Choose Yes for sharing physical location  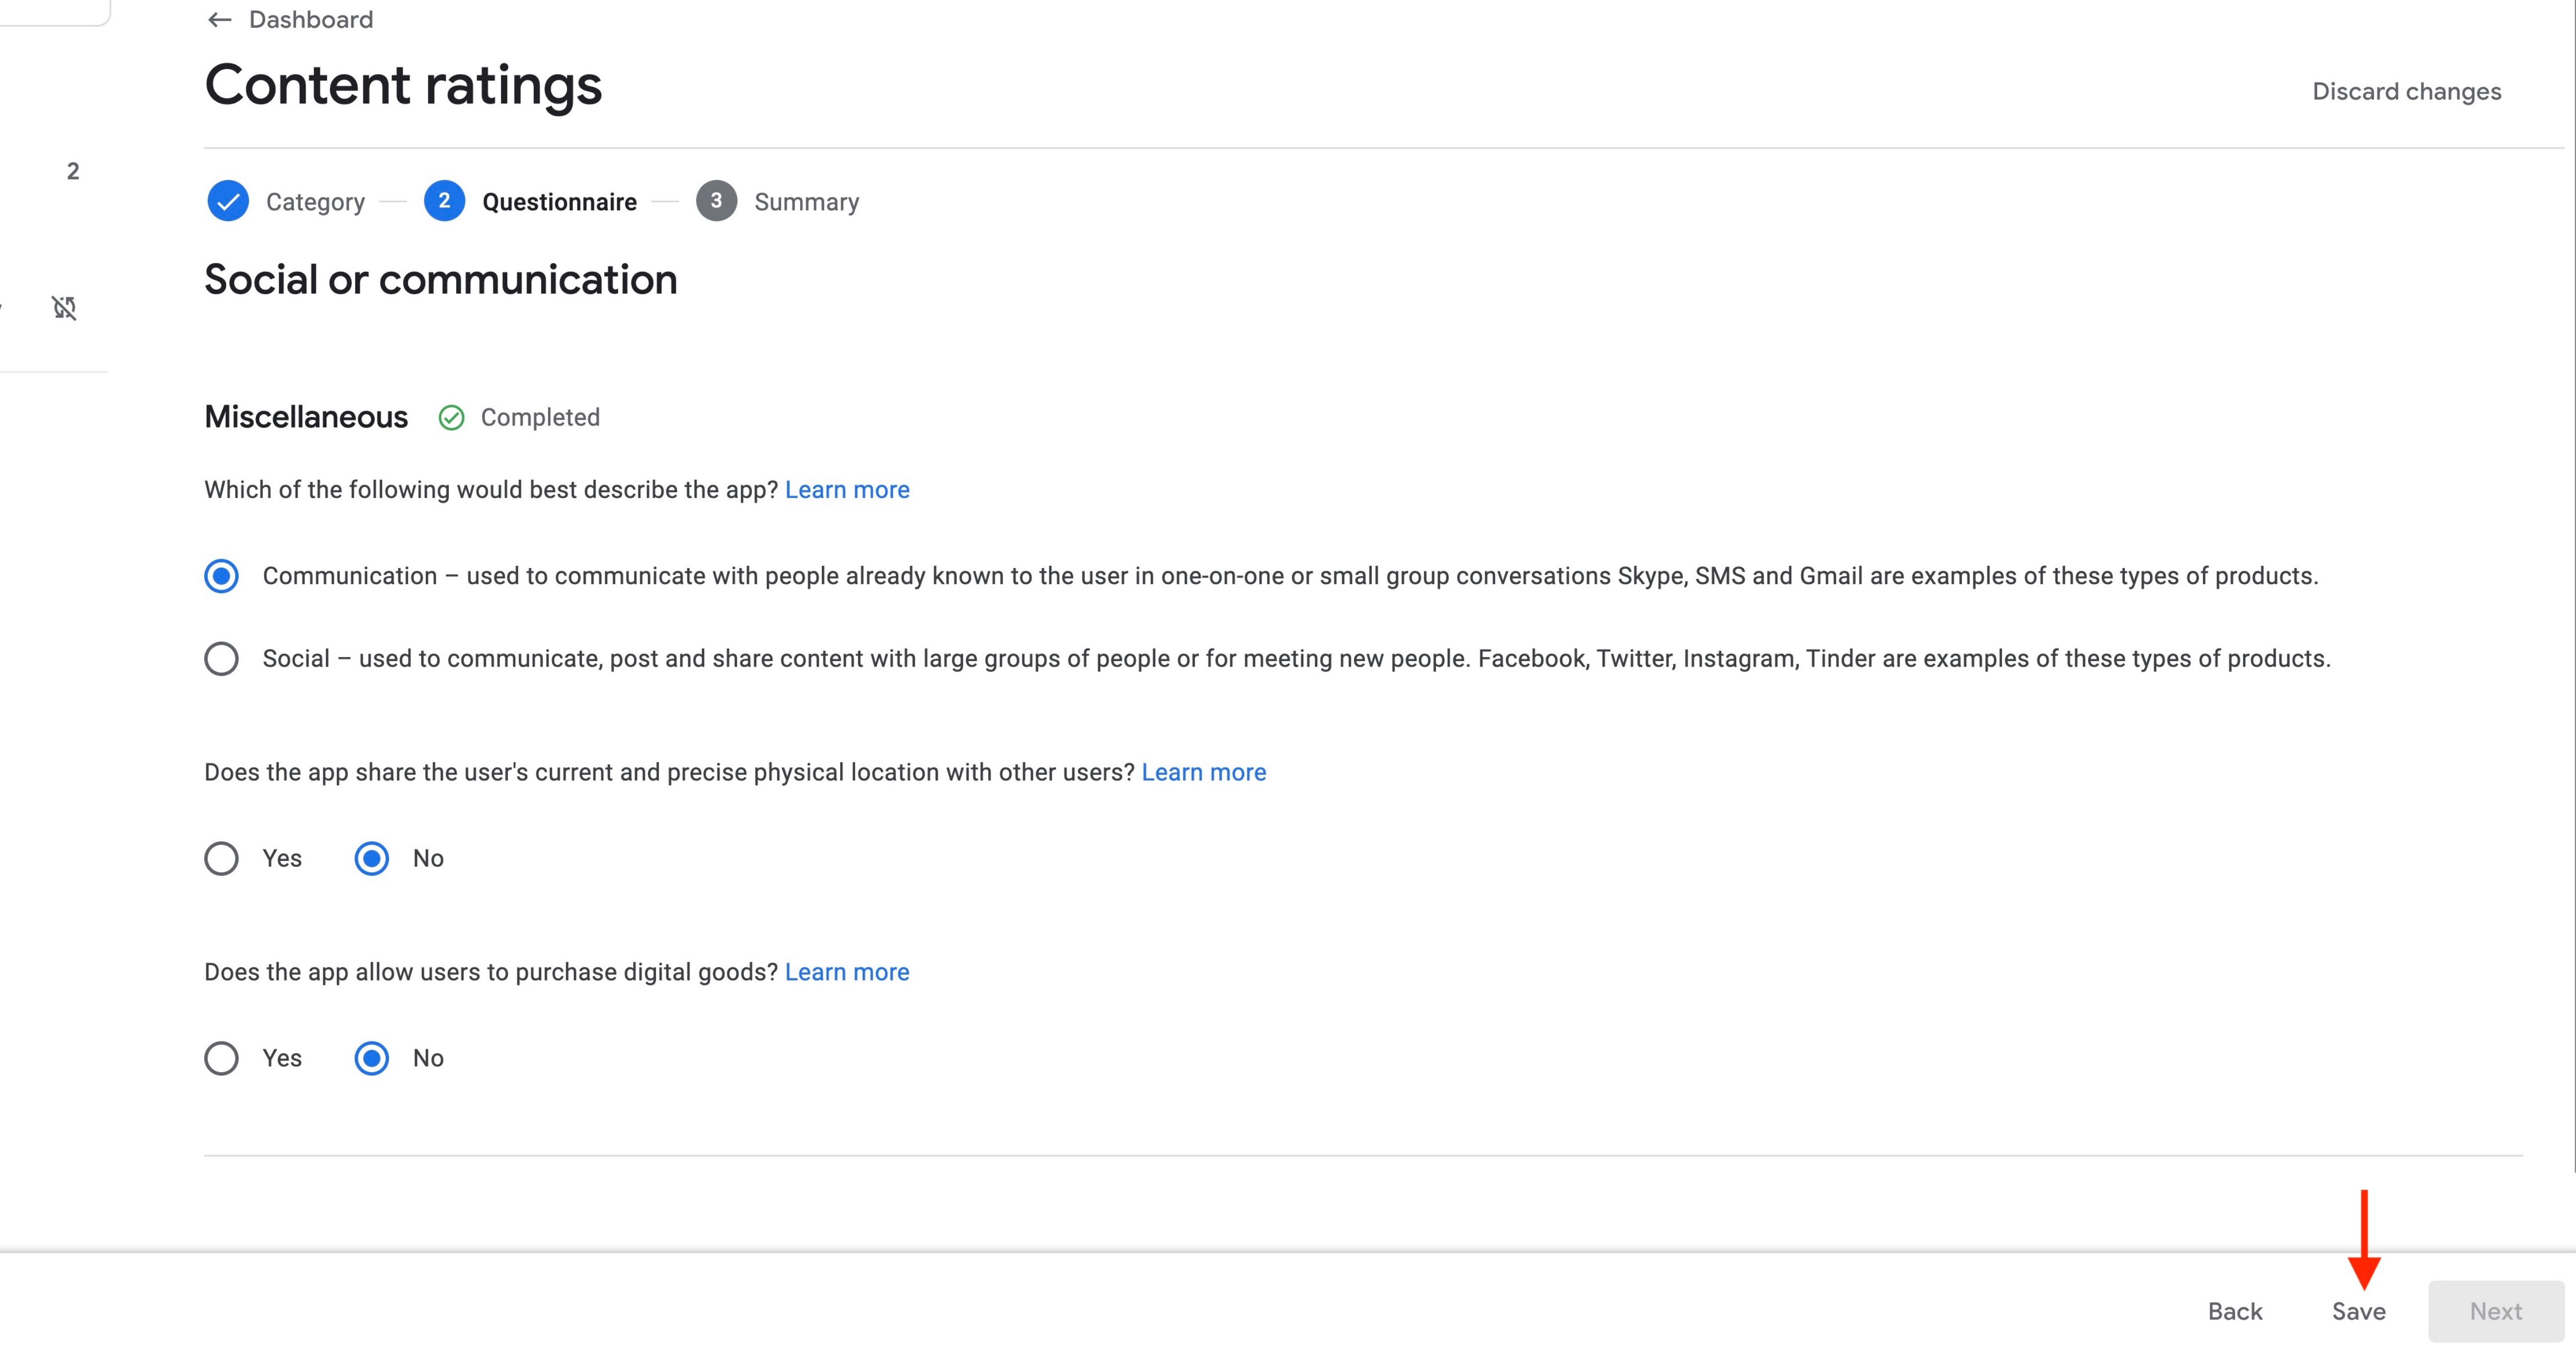221,858
